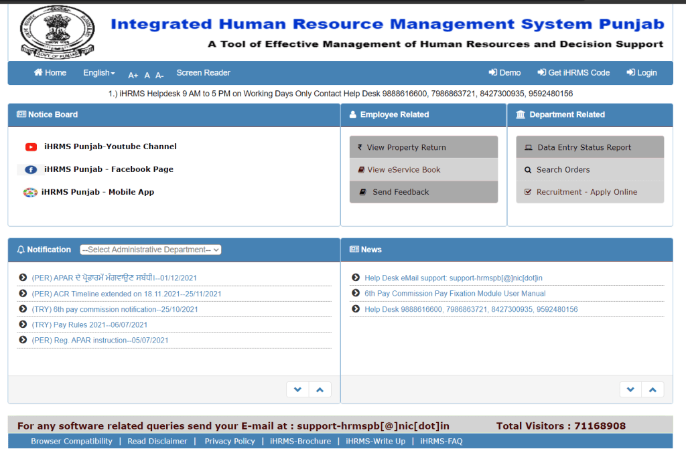The image size is (686, 467).
Task: Open the Demo menu item
Action: coord(505,73)
